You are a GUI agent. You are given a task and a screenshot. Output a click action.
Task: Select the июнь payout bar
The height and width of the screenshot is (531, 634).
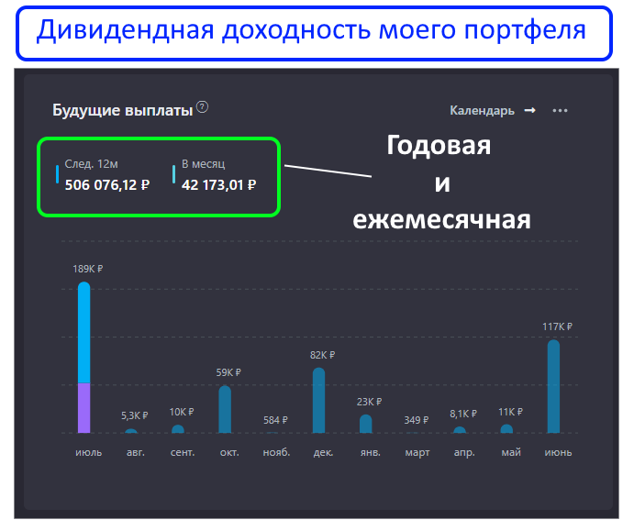(x=553, y=386)
